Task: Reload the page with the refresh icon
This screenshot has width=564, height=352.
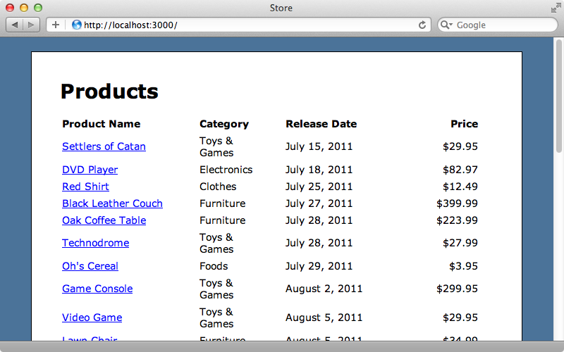Action: (x=422, y=25)
